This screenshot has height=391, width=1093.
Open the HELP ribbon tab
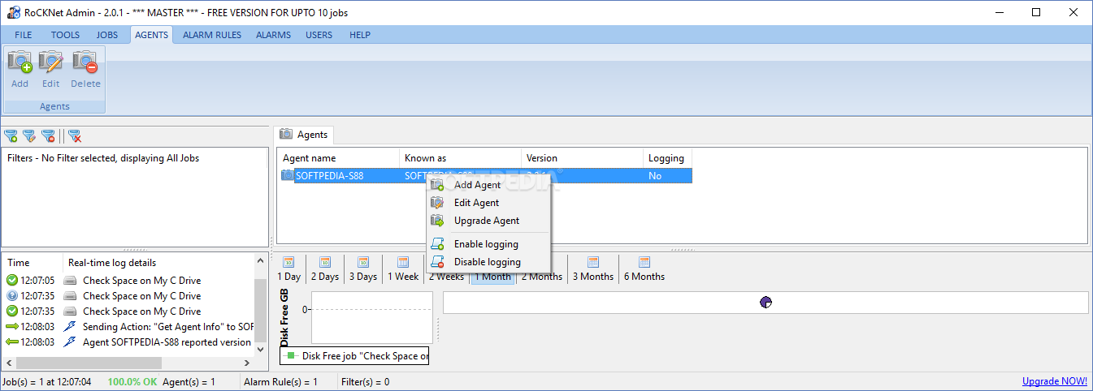pos(360,35)
